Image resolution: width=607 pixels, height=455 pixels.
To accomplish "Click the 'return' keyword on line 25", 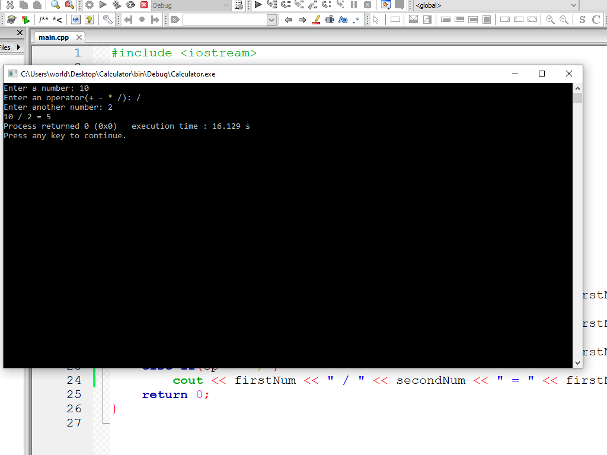I will tap(165, 394).
